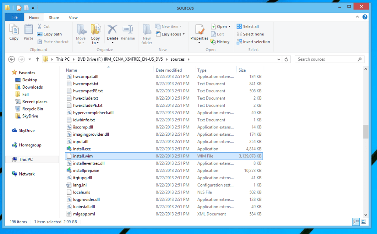Expand the chevron after sources in address bar
The height and width of the screenshot is (234, 377).
(x=188, y=59)
